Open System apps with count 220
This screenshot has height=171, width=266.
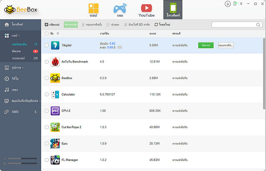pos(20,58)
